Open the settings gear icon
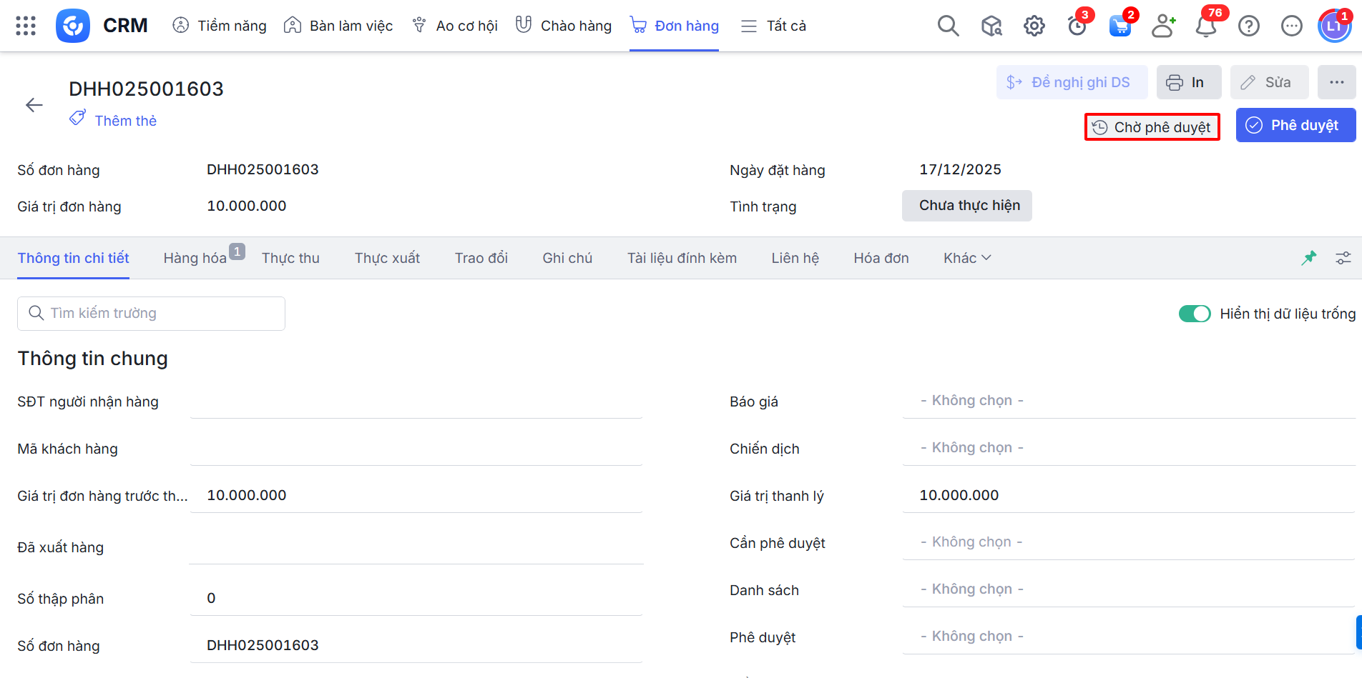Viewport: 1362px width, 678px height. (x=1034, y=26)
